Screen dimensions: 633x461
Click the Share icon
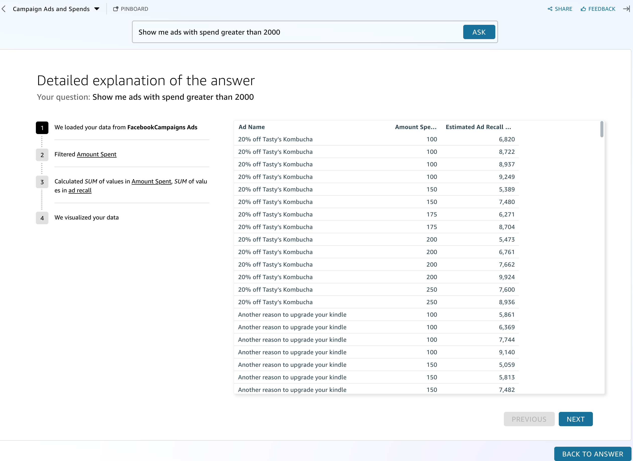pos(550,9)
